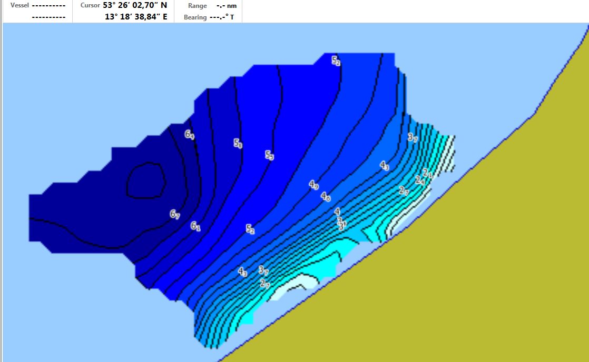Select the 5.5 depth sounding

(269, 155)
